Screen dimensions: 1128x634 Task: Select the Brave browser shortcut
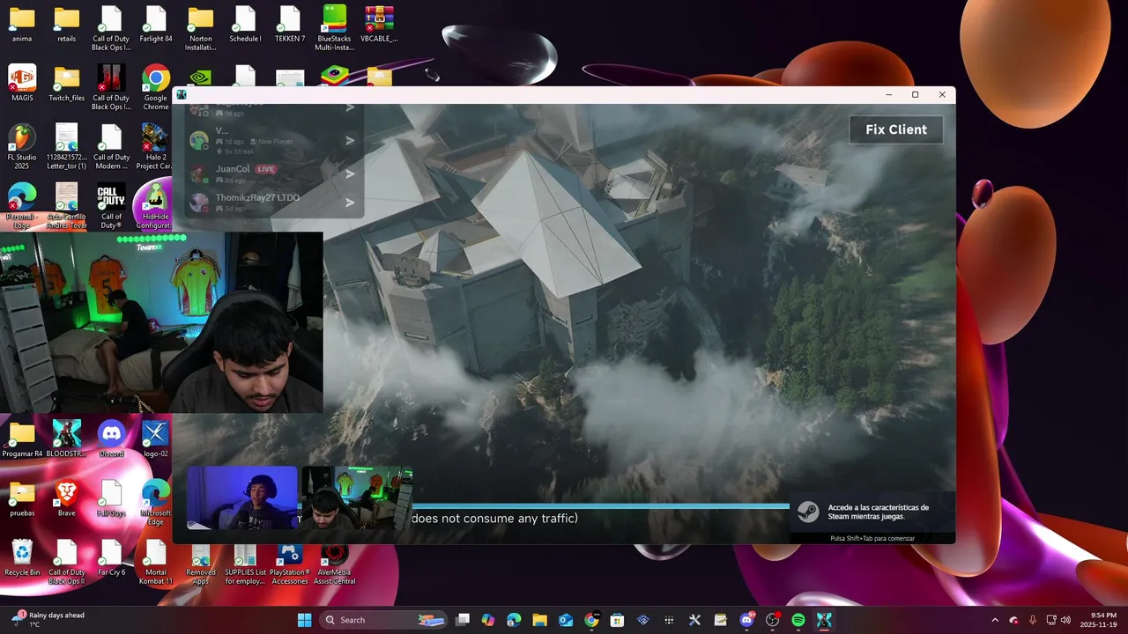[x=67, y=498]
